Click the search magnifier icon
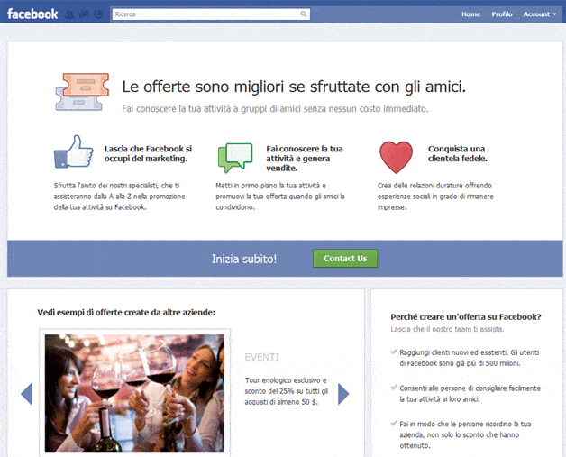This screenshot has width=566, height=457. coord(303,14)
